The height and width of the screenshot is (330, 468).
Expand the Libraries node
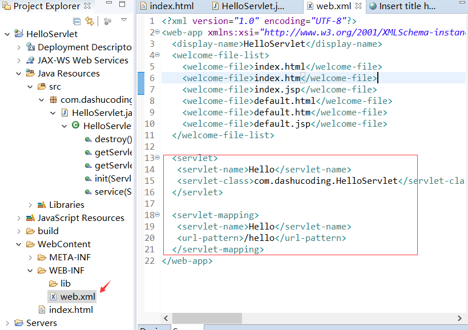coord(30,205)
